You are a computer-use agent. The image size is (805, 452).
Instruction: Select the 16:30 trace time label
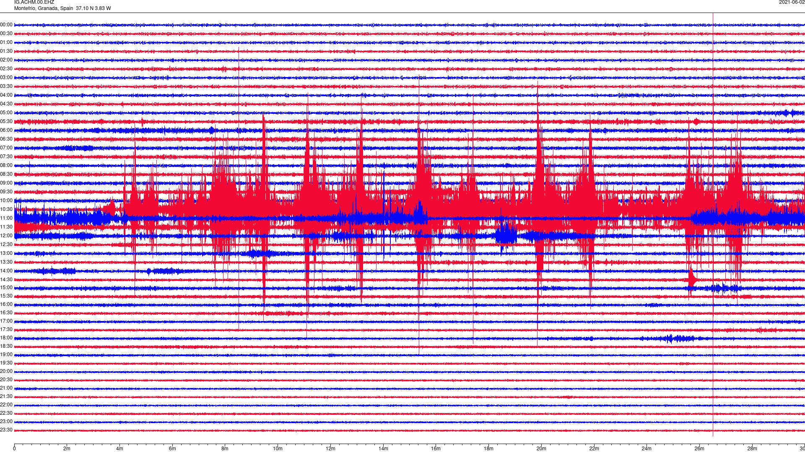click(6, 313)
